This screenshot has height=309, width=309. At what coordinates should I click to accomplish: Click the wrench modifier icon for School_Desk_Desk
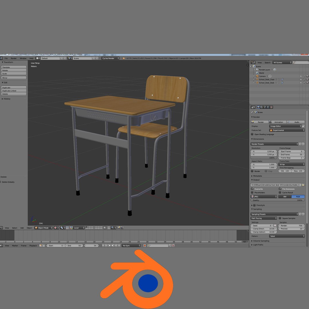click(282, 83)
